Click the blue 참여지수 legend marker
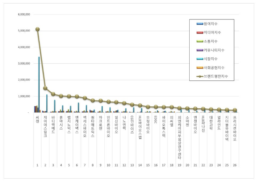The image size is (257, 181). (x=200, y=24)
